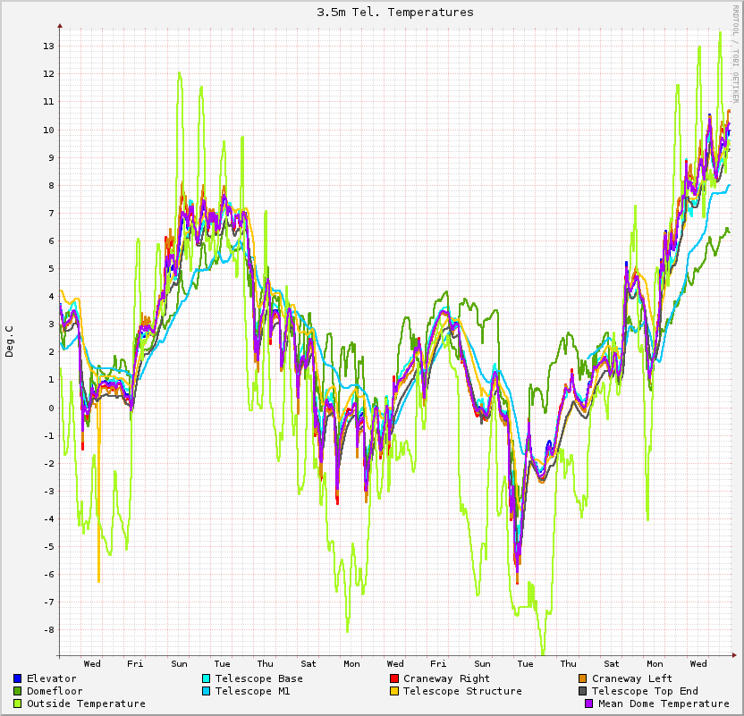The width and height of the screenshot is (744, 716).
Task: Select the red Craneway Right color swatch
Action: pos(393,678)
